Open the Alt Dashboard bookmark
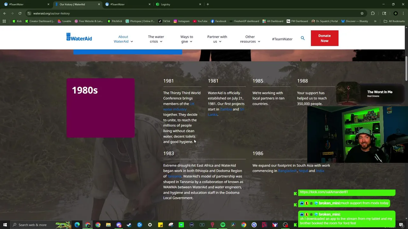Screen dimensions: 408x229 click(x=273, y=21)
